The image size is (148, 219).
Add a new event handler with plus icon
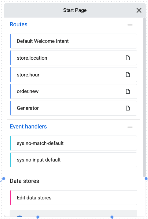(130, 127)
